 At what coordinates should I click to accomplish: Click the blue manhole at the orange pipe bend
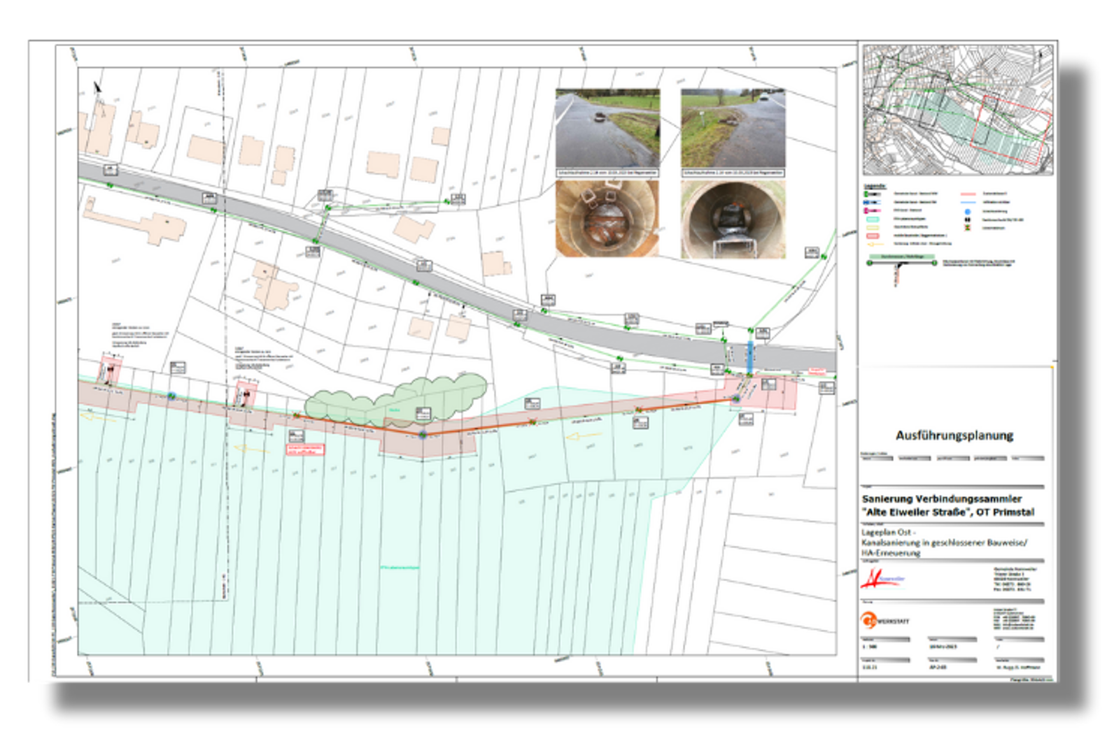423,435
